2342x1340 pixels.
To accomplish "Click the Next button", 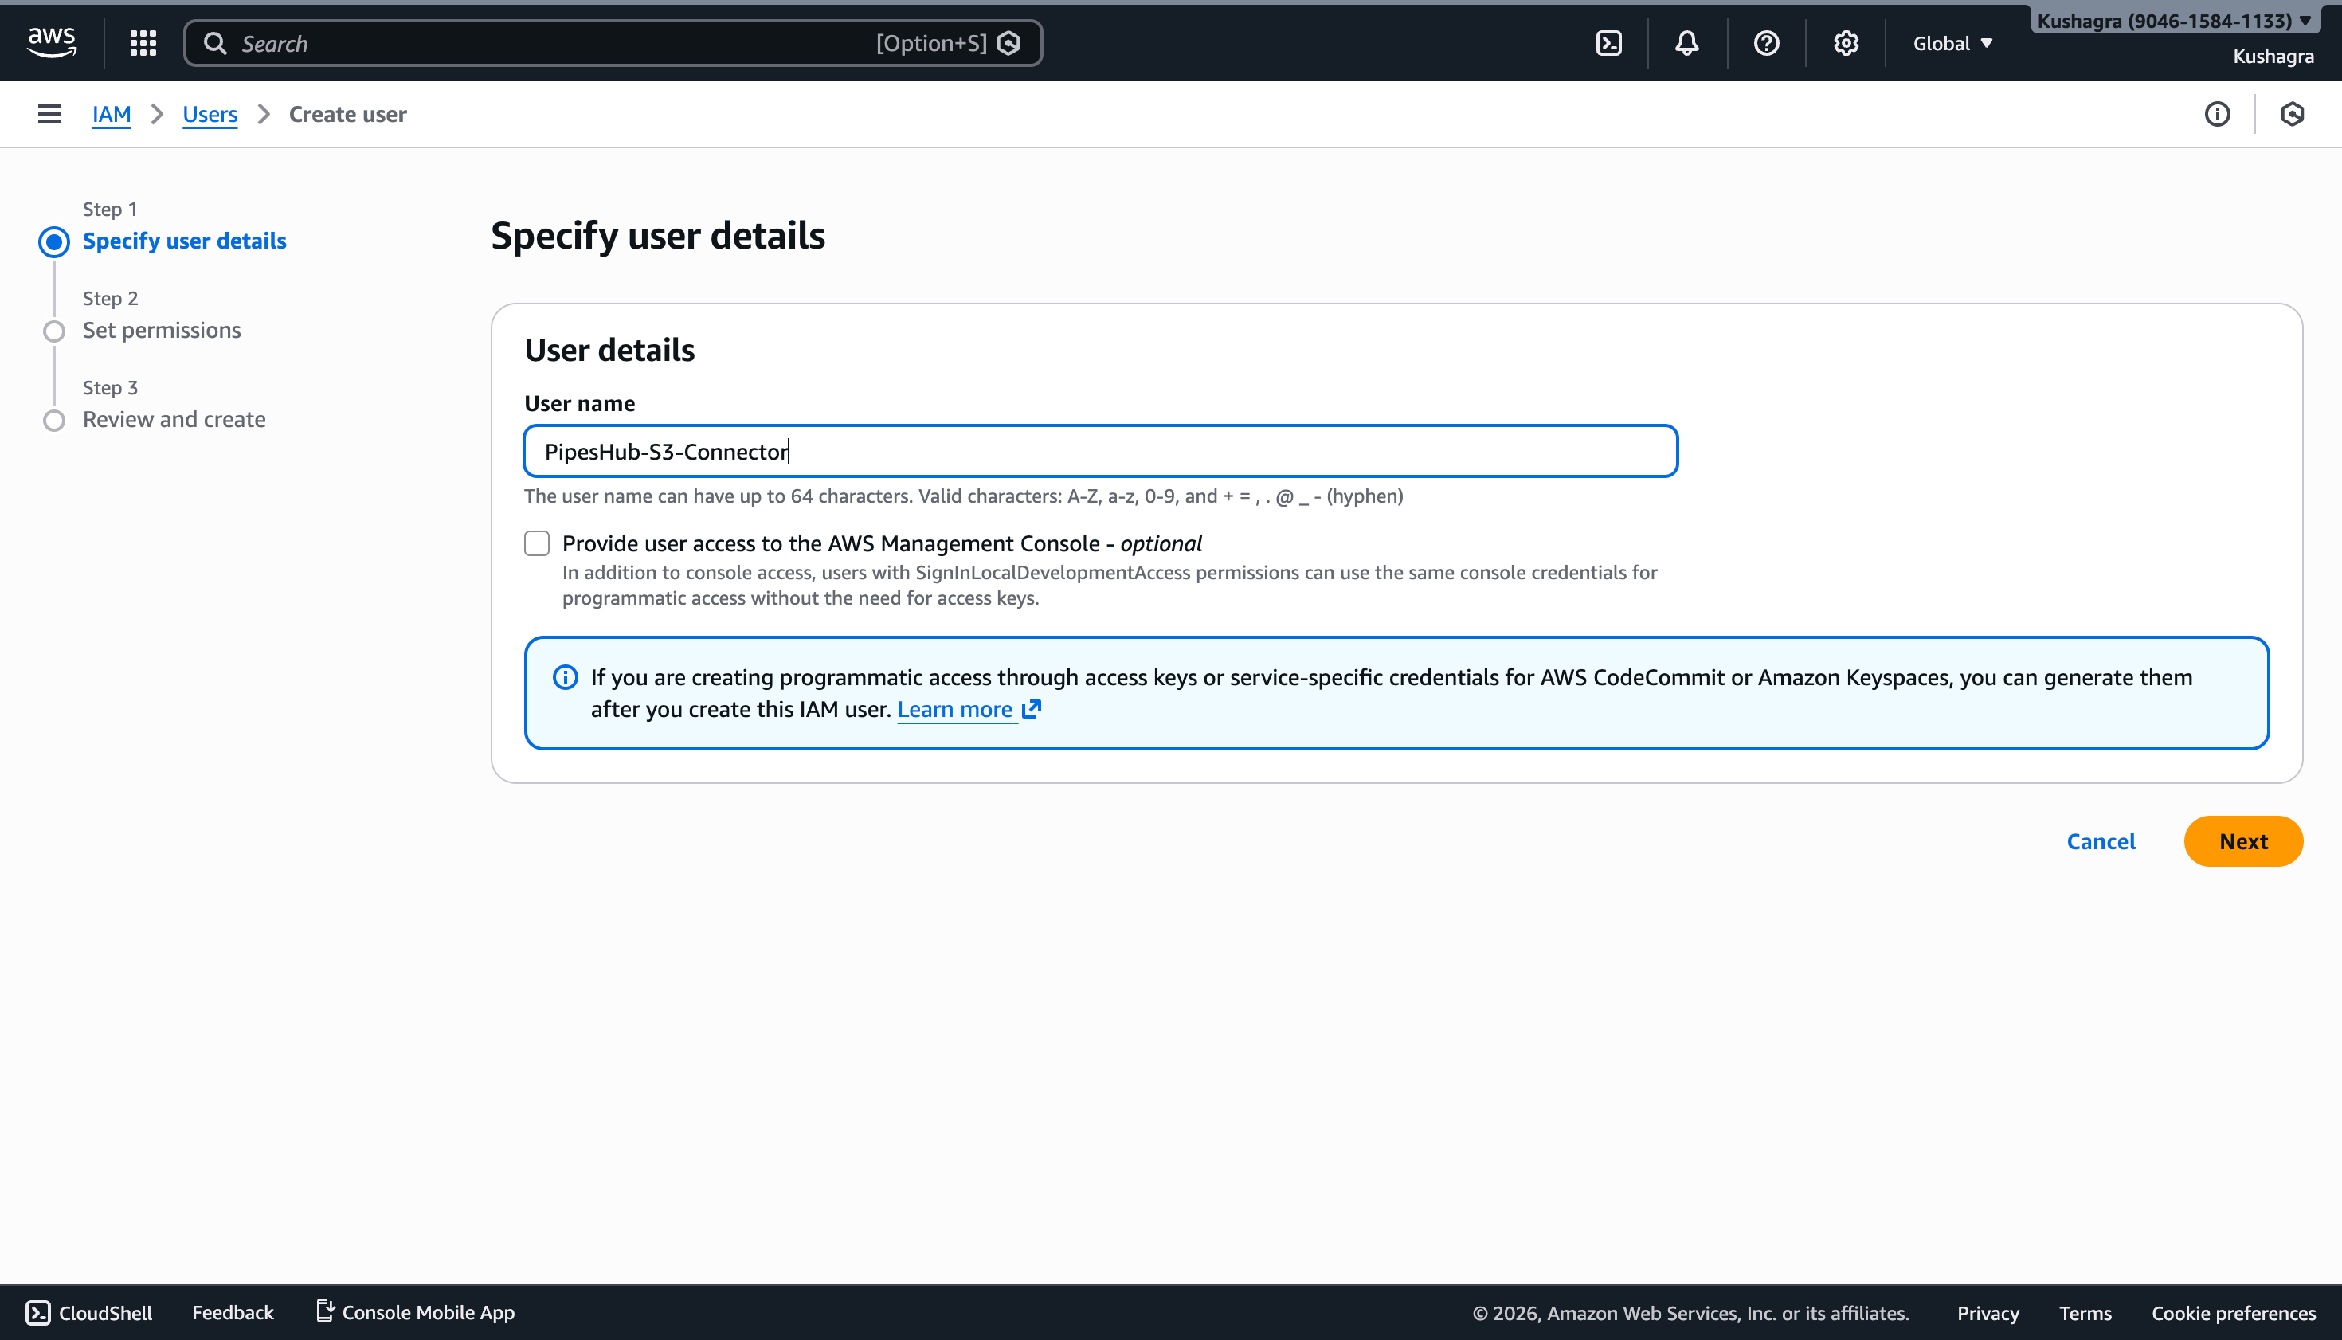I will [2242, 841].
